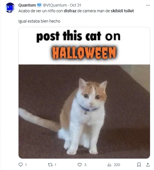Screen dimensions: 154x170
Task: Click the reply count number 1
Action: pyautogui.click(x=26, y=165)
